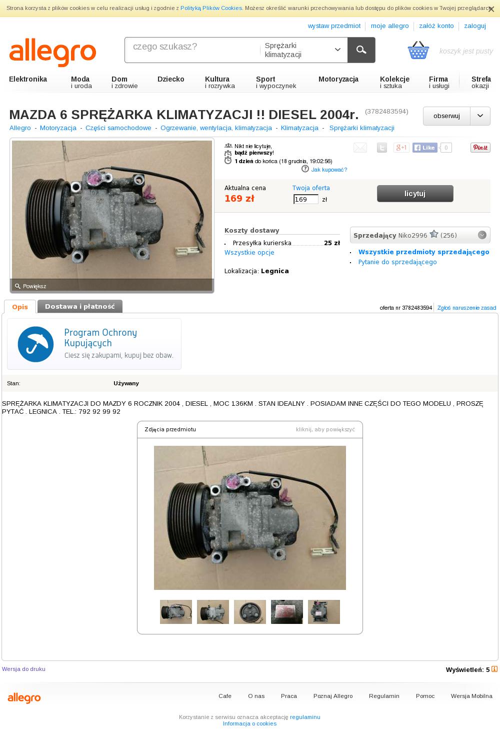The width and height of the screenshot is (500, 732).
Task: Expand the seller Niko2996 details panel
Action: click(x=482, y=235)
